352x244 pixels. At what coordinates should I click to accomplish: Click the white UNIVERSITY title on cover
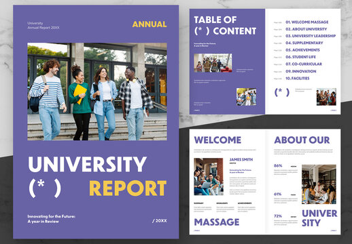[88, 164]
